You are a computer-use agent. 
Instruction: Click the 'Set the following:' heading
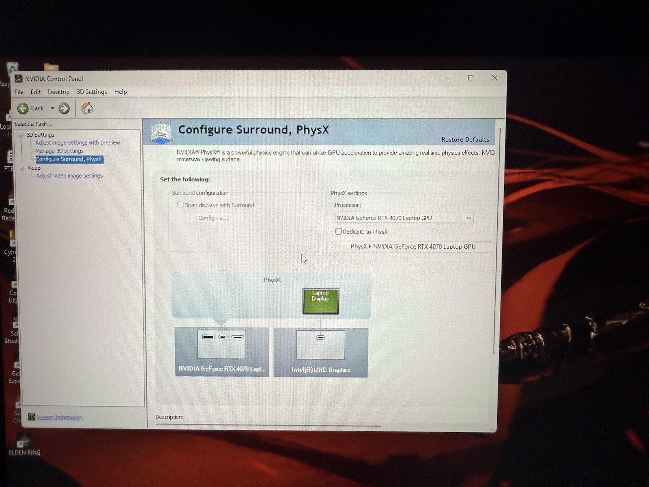(185, 179)
